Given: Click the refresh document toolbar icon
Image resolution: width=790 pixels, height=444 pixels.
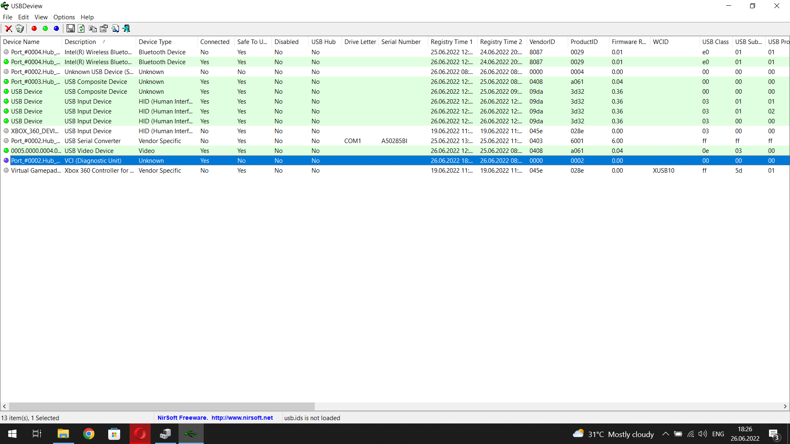Looking at the screenshot, I should (x=81, y=28).
